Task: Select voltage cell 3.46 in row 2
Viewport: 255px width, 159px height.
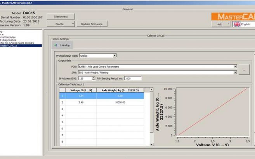Action: point(81,102)
